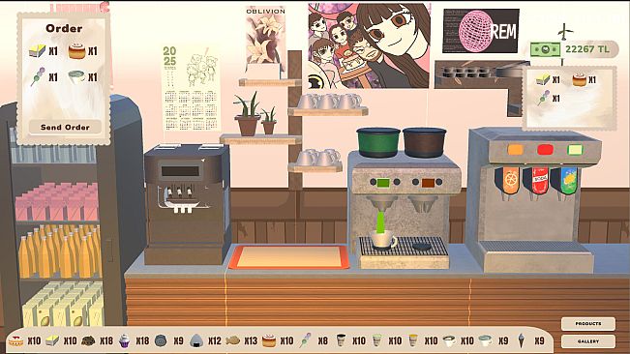Select the dark swirl roll inventory item

pyautogui.click(x=161, y=341)
